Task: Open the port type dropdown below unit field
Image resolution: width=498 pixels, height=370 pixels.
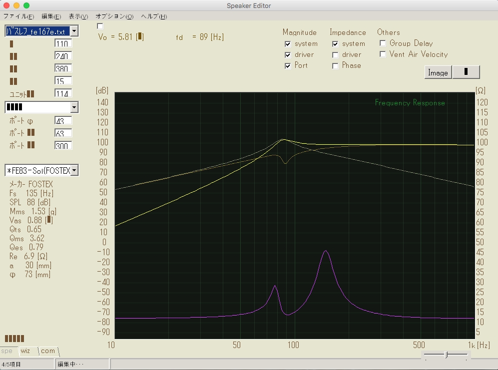Action: click(74, 107)
